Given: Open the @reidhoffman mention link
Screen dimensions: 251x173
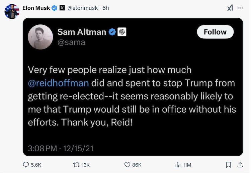Looking at the screenshot, I should tap(59, 82).
